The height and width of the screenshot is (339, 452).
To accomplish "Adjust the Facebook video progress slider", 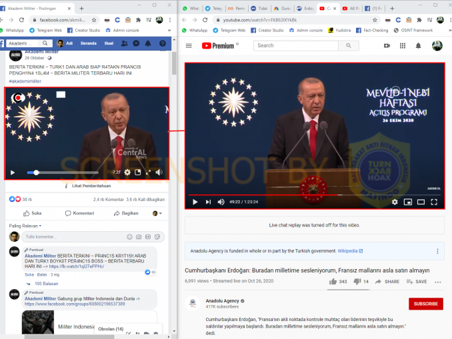I will pyautogui.click(x=63, y=172).
